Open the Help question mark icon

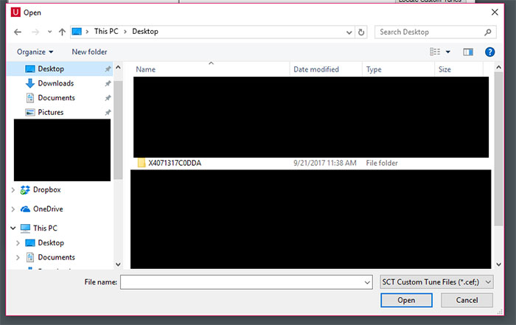tap(489, 52)
